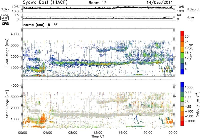Screen dimensions: 200x138
Task: Click the 'CPID' label
Action: pyautogui.click(x=5, y=24)
